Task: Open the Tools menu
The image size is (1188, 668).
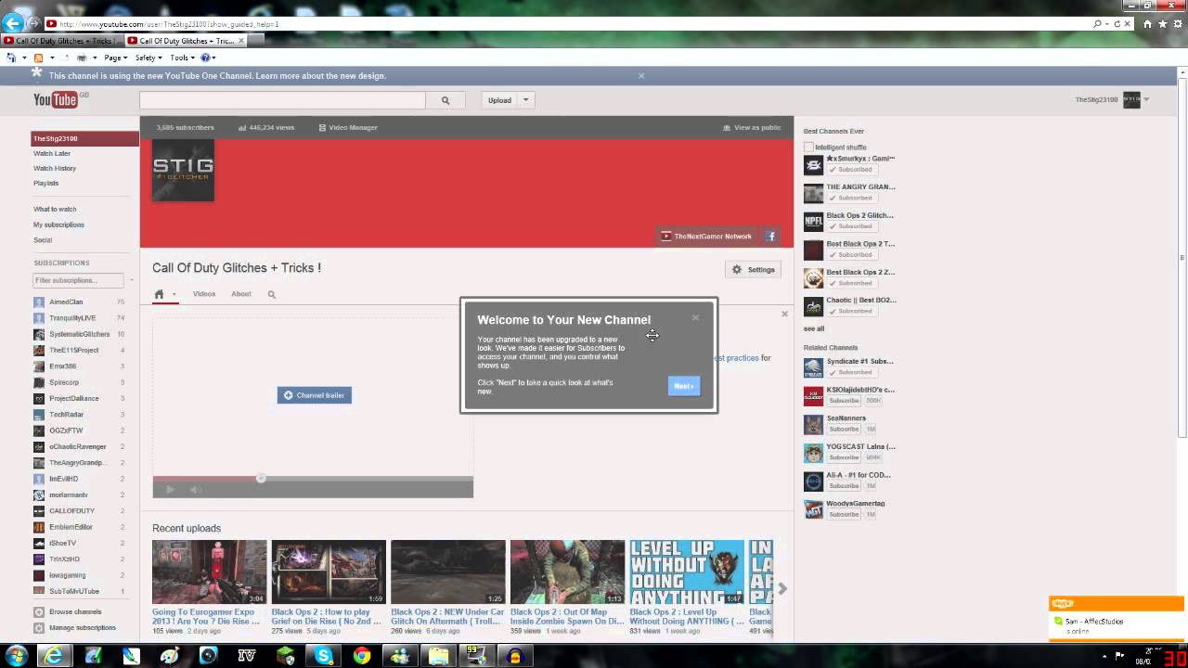Action: click(182, 58)
